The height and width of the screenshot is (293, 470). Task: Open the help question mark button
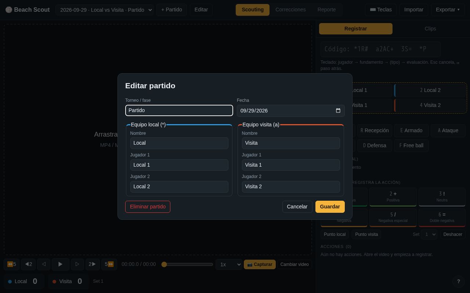[x=458, y=281]
